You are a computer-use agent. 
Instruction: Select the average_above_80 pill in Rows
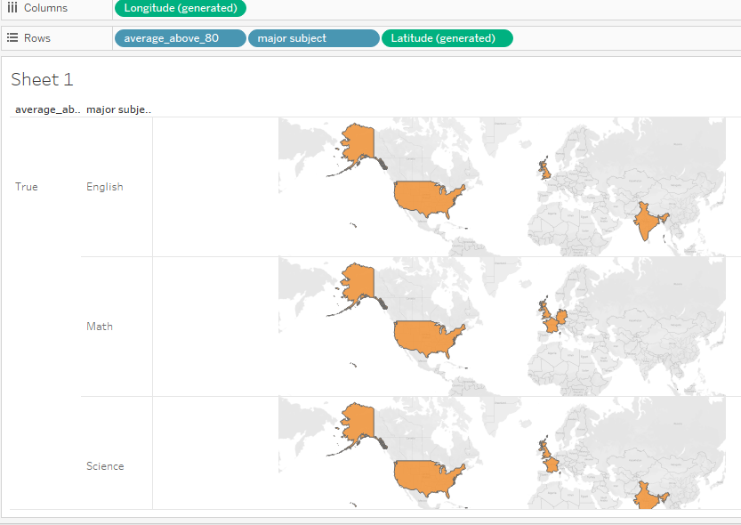point(180,38)
